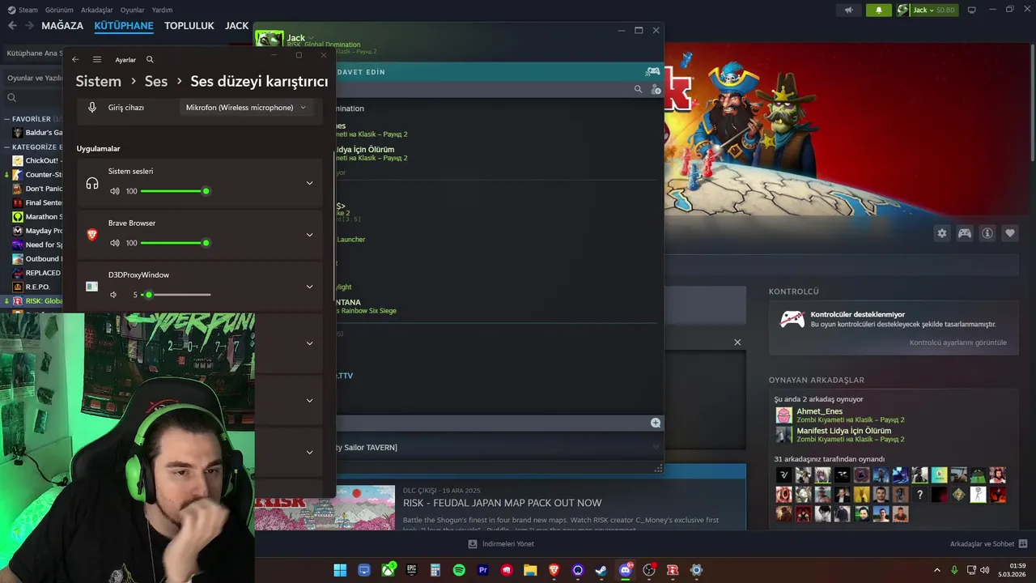Screen dimensions: 1036x583
Task: Open File Explorer from taskbar
Action: coord(530,570)
